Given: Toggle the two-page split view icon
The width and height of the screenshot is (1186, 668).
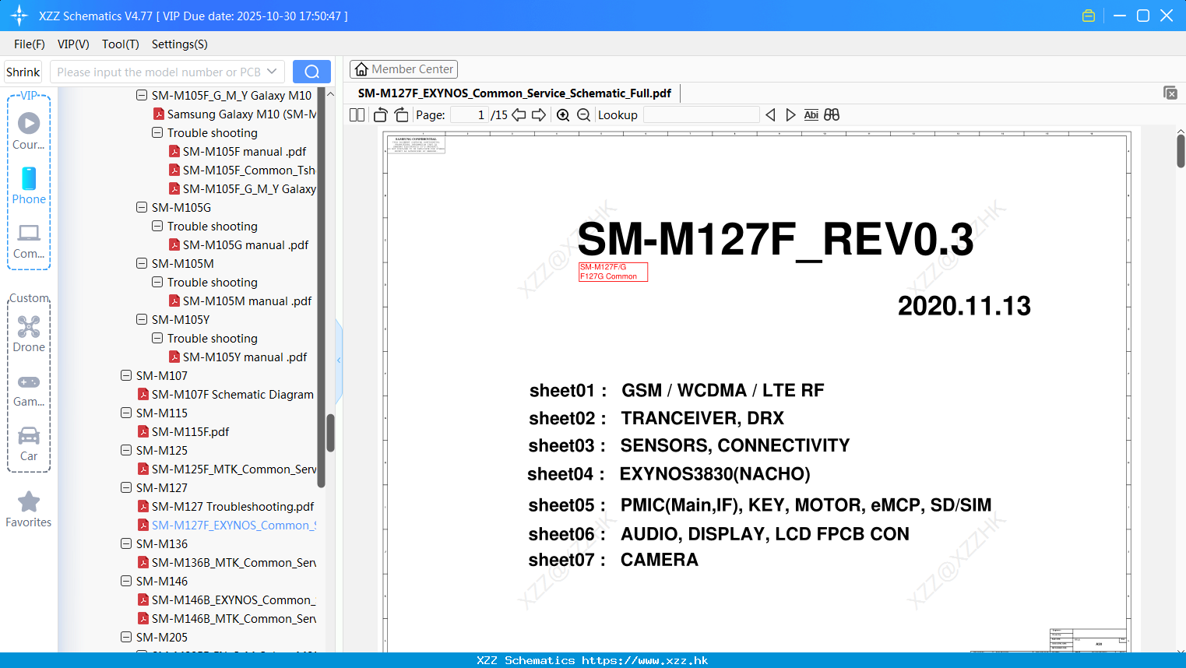Looking at the screenshot, I should 357,115.
